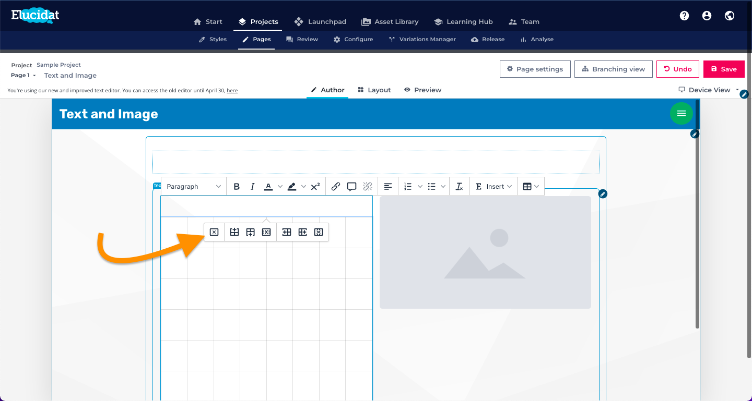
Task: Insert a column before in table toolbar
Action: click(x=287, y=232)
